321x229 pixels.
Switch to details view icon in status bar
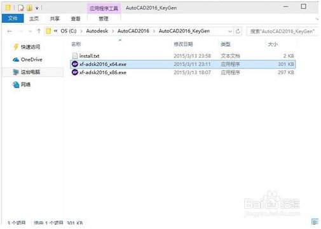click(x=315, y=221)
